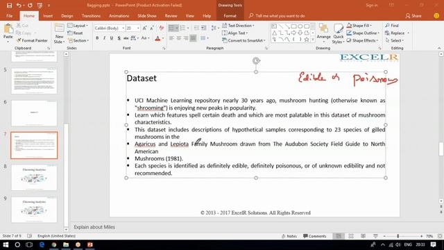Expand the Layout dropdown
The width and height of the screenshot is (444, 250).
[78, 26]
